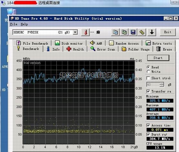Screen dimensions: 179x152
Task: Click the save screenshot floppy disk icon
Action: (133, 32)
